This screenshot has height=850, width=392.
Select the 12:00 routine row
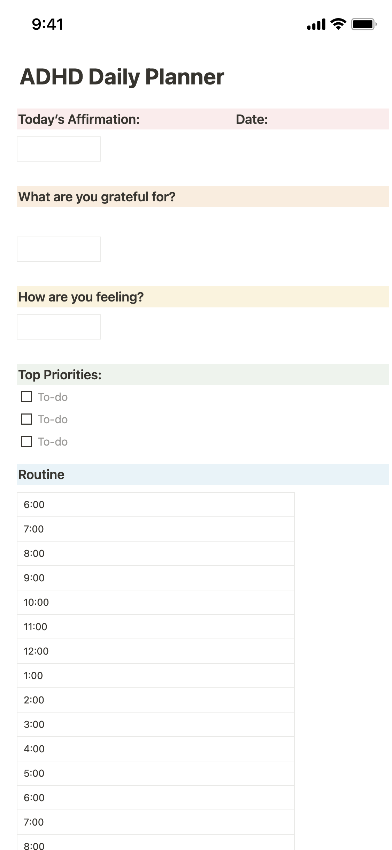pos(155,651)
